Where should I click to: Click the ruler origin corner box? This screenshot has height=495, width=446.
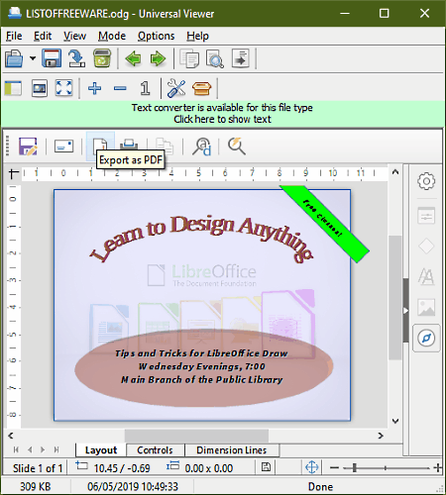[x=13, y=173]
